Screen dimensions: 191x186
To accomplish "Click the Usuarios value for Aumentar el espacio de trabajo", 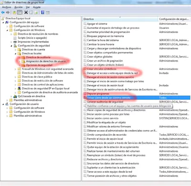I will click(164, 28).
